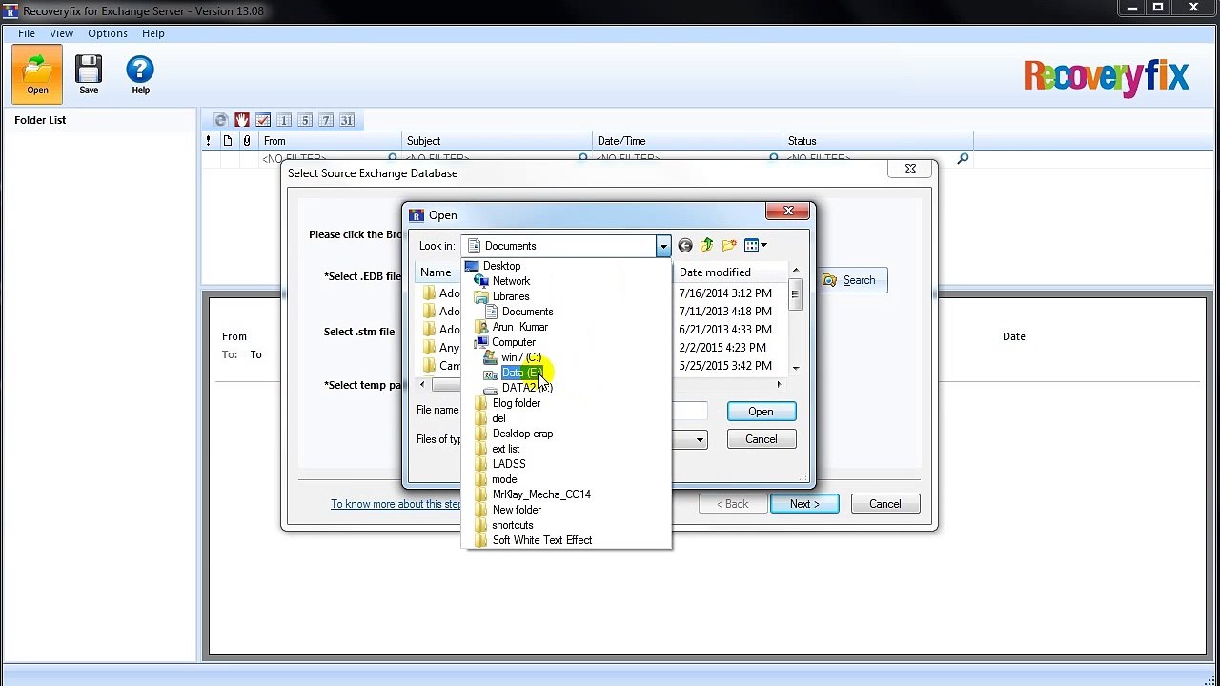Select the Soft White Text Effect folder
This screenshot has height=686, width=1220.
pyautogui.click(x=541, y=540)
